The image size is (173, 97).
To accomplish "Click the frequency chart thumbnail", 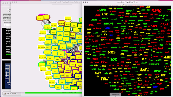I will 7,75.
